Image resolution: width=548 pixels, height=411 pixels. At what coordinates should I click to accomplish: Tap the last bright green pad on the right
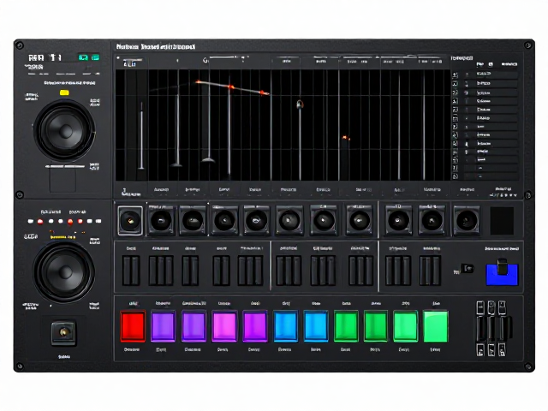click(x=436, y=326)
